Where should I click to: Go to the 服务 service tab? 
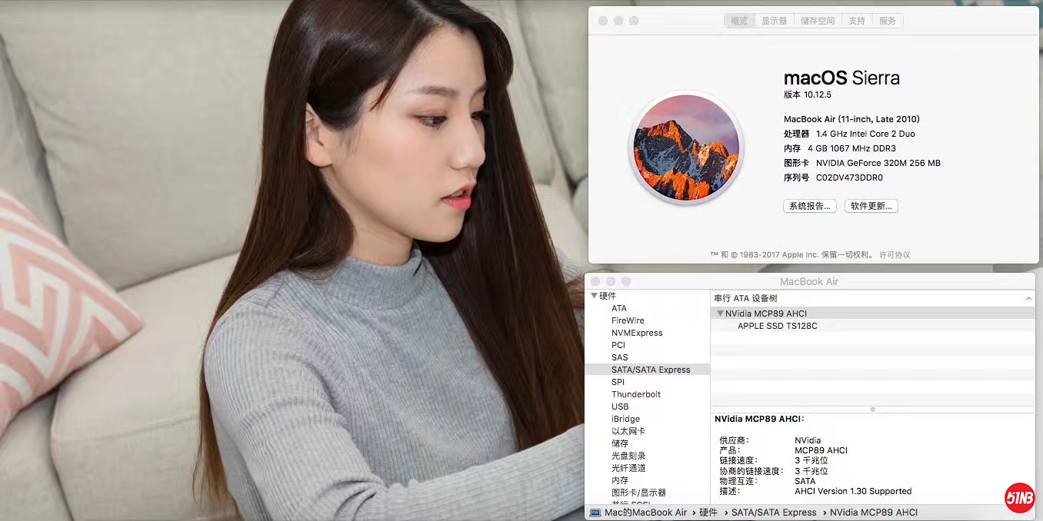[888, 21]
